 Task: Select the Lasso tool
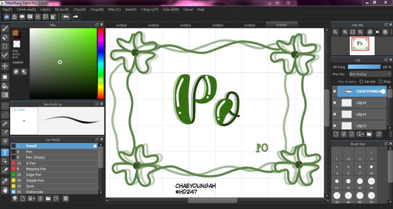tap(5, 115)
